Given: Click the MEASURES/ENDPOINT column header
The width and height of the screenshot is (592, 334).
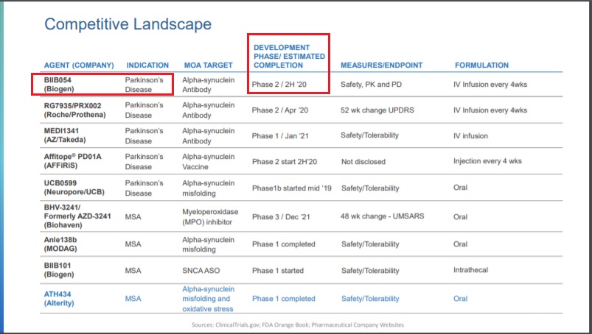Looking at the screenshot, I should (x=381, y=65).
